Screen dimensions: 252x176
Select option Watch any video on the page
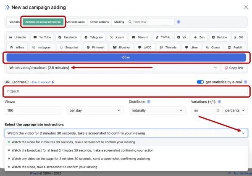point(126,159)
